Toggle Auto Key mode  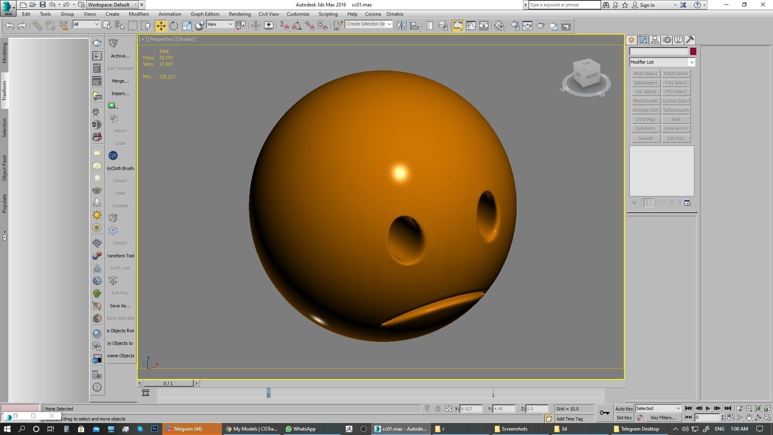click(x=624, y=409)
